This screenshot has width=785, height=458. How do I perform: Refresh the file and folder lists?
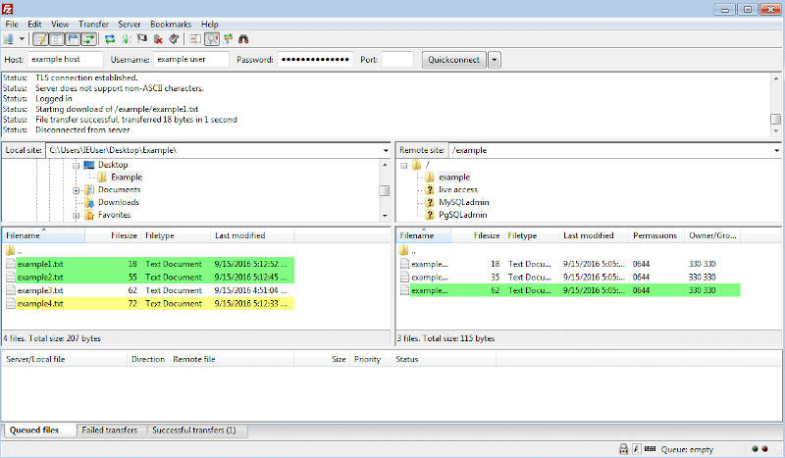point(110,39)
